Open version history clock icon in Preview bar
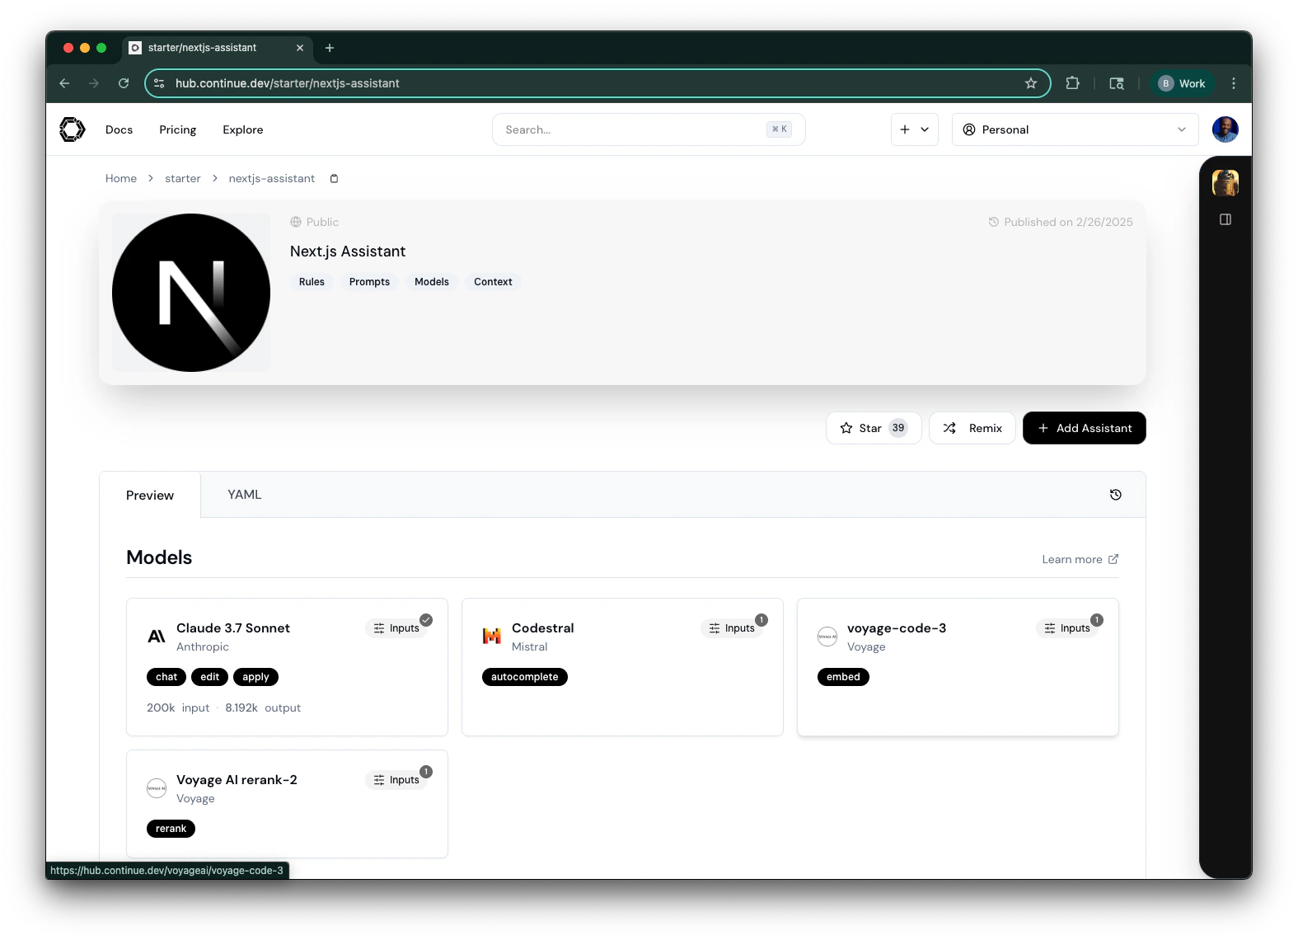Screen dimensions: 1298x940 click(x=1116, y=495)
